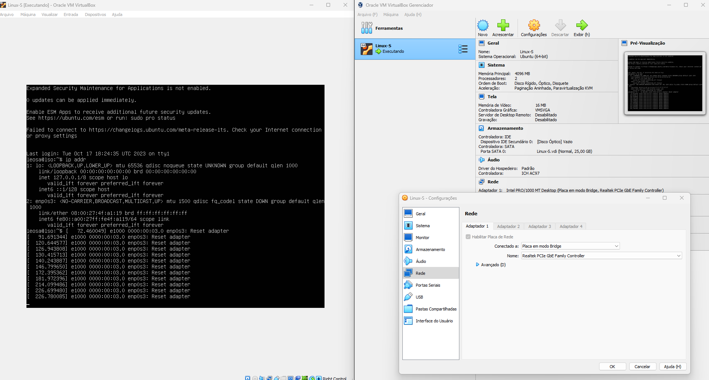Screen dimensions: 709x380
Task: Click Cancelar in Configurações dialog
Action: pos(642,367)
